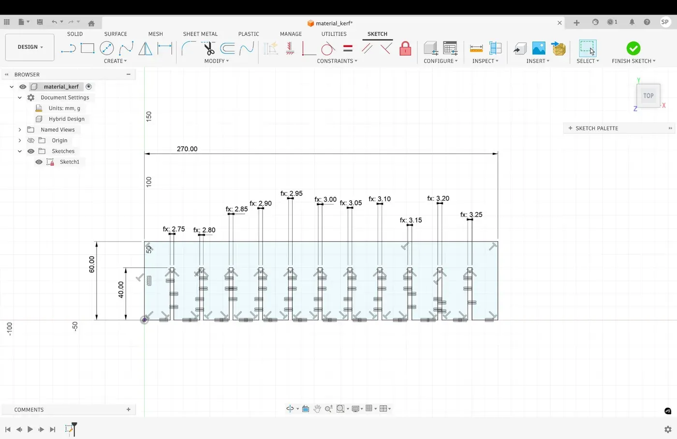Select the Trim scissors tool
The image size is (677, 439).
(208, 48)
